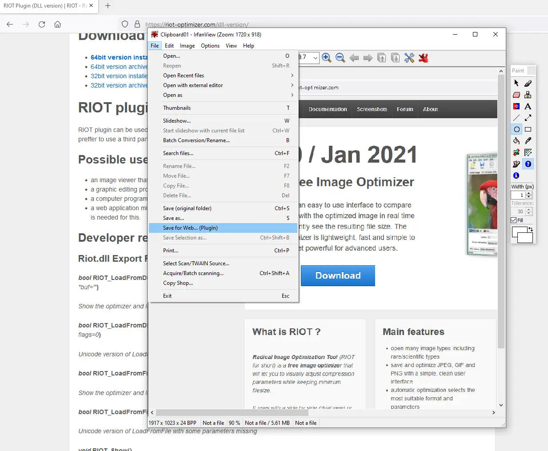The height and width of the screenshot is (451, 548).
Task: Click the blue info icon in Paint panel
Action: [x=516, y=176]
